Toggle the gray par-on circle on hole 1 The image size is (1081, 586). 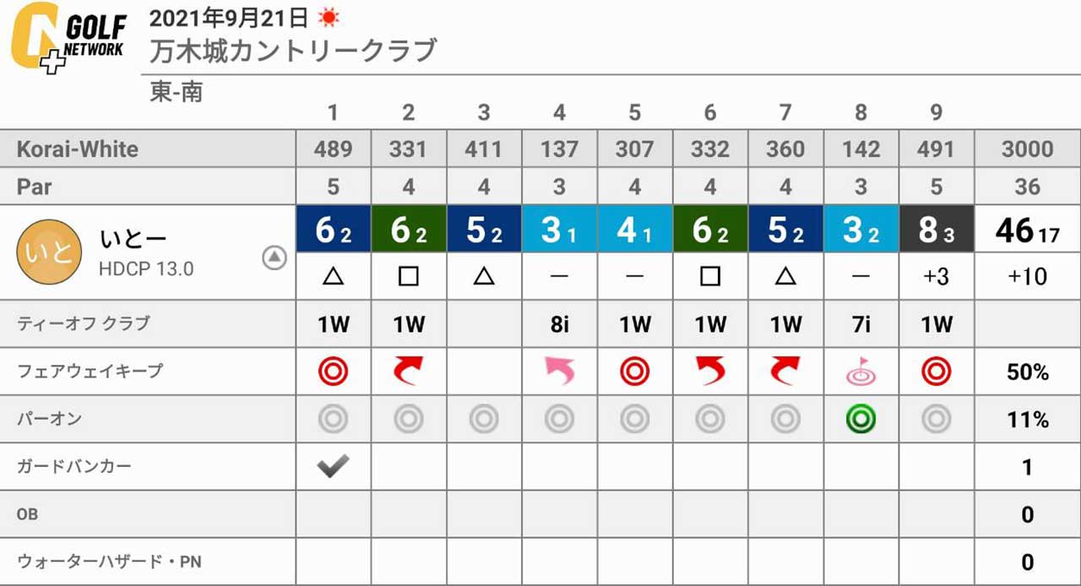[x=333, y=419]
